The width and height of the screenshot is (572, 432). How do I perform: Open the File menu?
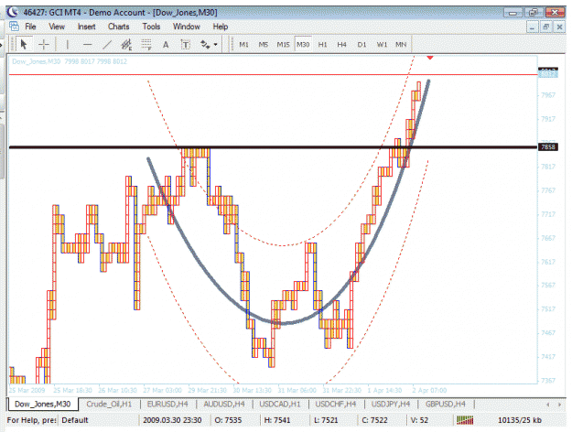30,27
